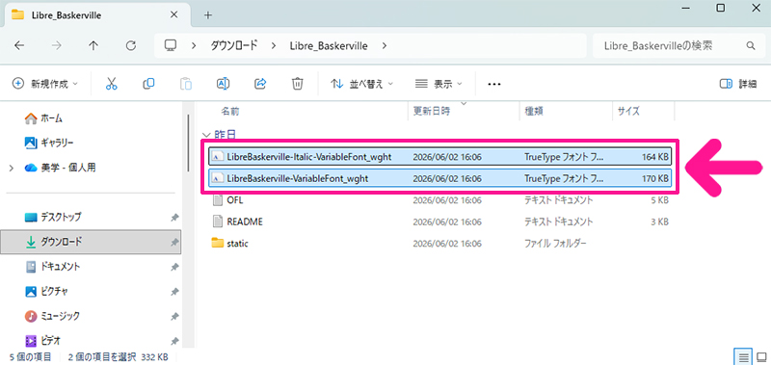This screenshot has width=771, height=365.
Task: Select LibreBaskerville-VariableFont_wght file
Action: tap(440, 178)
